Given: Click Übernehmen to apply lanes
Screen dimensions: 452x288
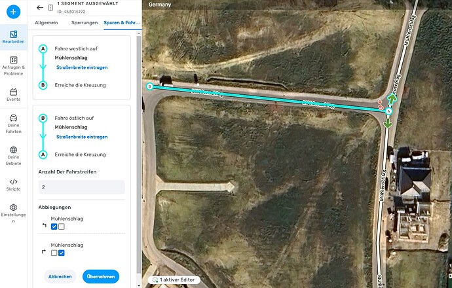Looking at the screenshot, I should click(x=101, y=276).
